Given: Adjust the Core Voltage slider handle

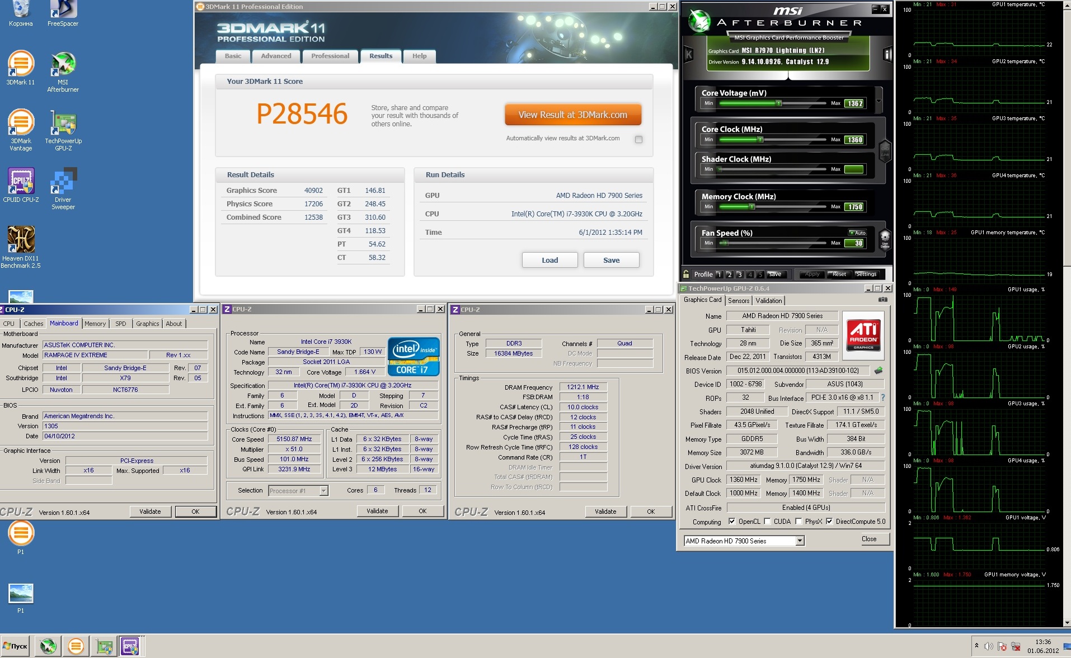Looking at the screenshot, I should 778,103.
